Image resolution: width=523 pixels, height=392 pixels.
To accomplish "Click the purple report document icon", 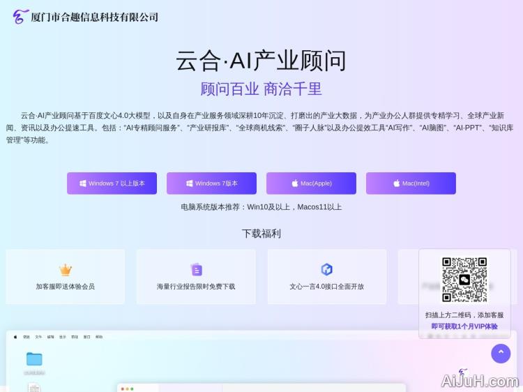I will (x=197, y=269).
